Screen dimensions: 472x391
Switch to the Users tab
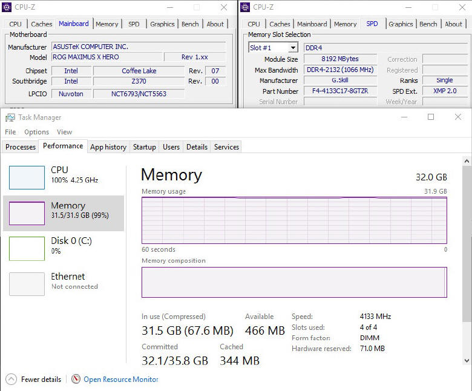(171, 147)
